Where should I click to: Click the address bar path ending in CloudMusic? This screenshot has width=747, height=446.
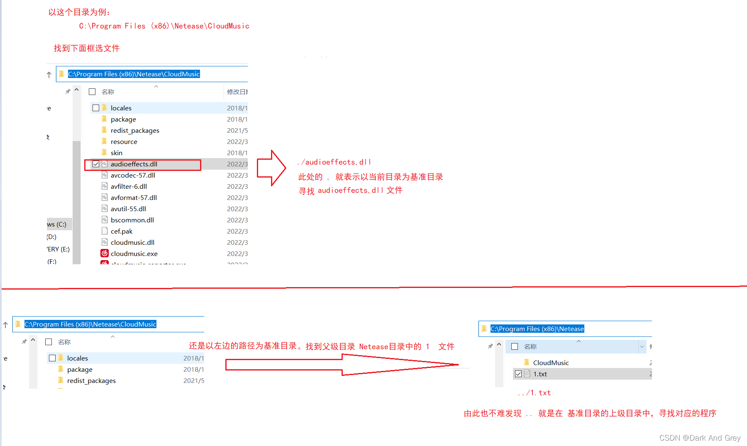point(133,74)
